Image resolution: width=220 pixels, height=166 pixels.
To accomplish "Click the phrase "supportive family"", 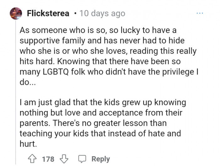I will pyautogui.click(x=51, y=41).
